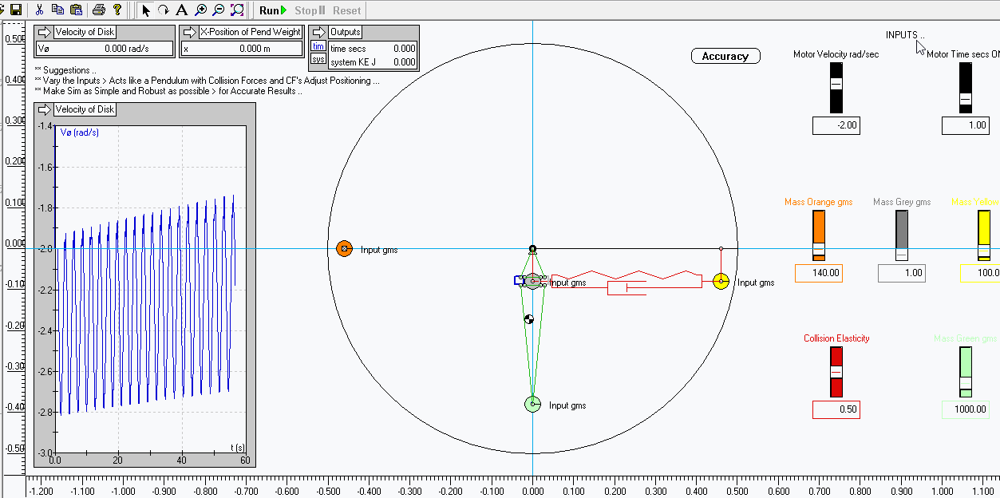Select the Zoom In magnifier tool
This screenshot has width=1000, height=498.
pyautogui.click(x=200, y=10)
